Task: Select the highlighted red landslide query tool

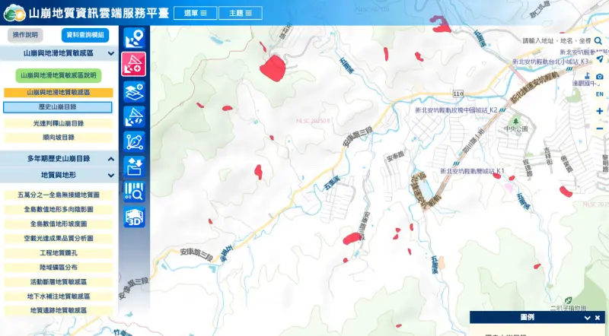Action: click(x=134, y=64)
